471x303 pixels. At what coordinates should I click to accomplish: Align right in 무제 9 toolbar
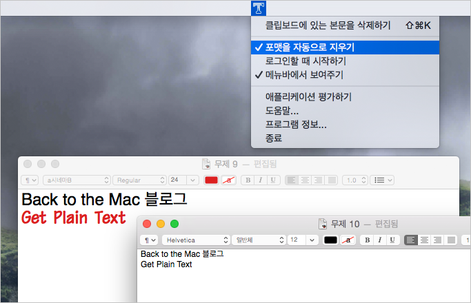tap(318, 180)
